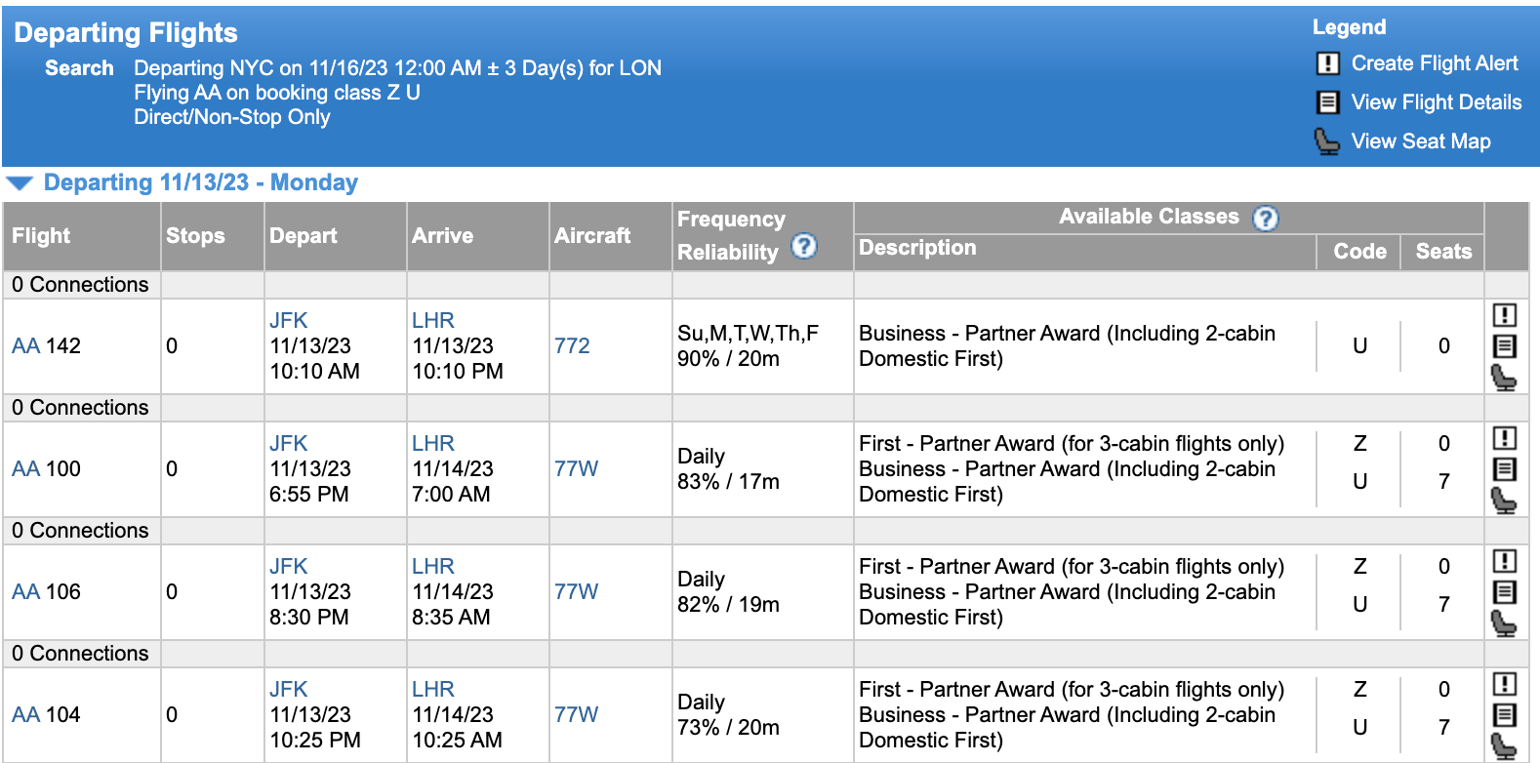The image size is (1540, 763).
Task: Click the Reliability help question mark icon
Action: pyautogui.click(x=802, y=248)
